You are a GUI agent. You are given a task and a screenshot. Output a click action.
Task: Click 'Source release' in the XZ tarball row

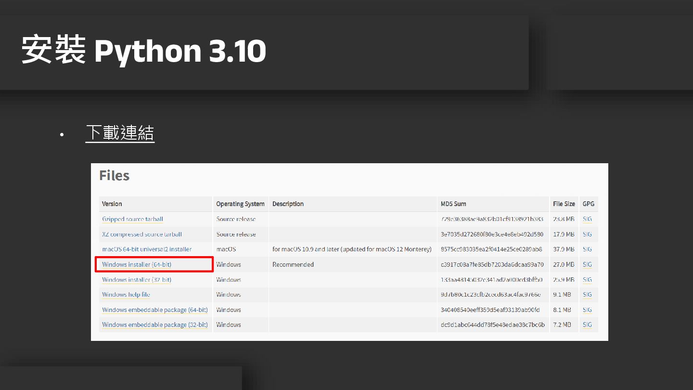(x=236, y=234)
